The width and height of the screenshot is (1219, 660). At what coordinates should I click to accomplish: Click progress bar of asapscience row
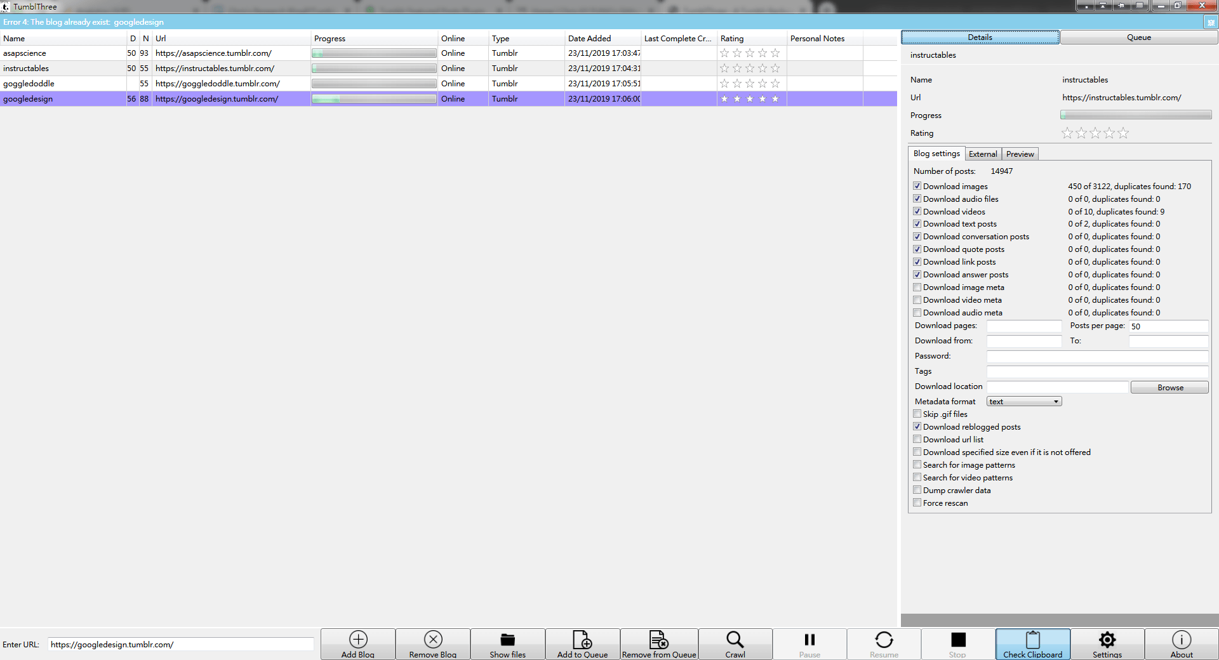coord(374,53)
